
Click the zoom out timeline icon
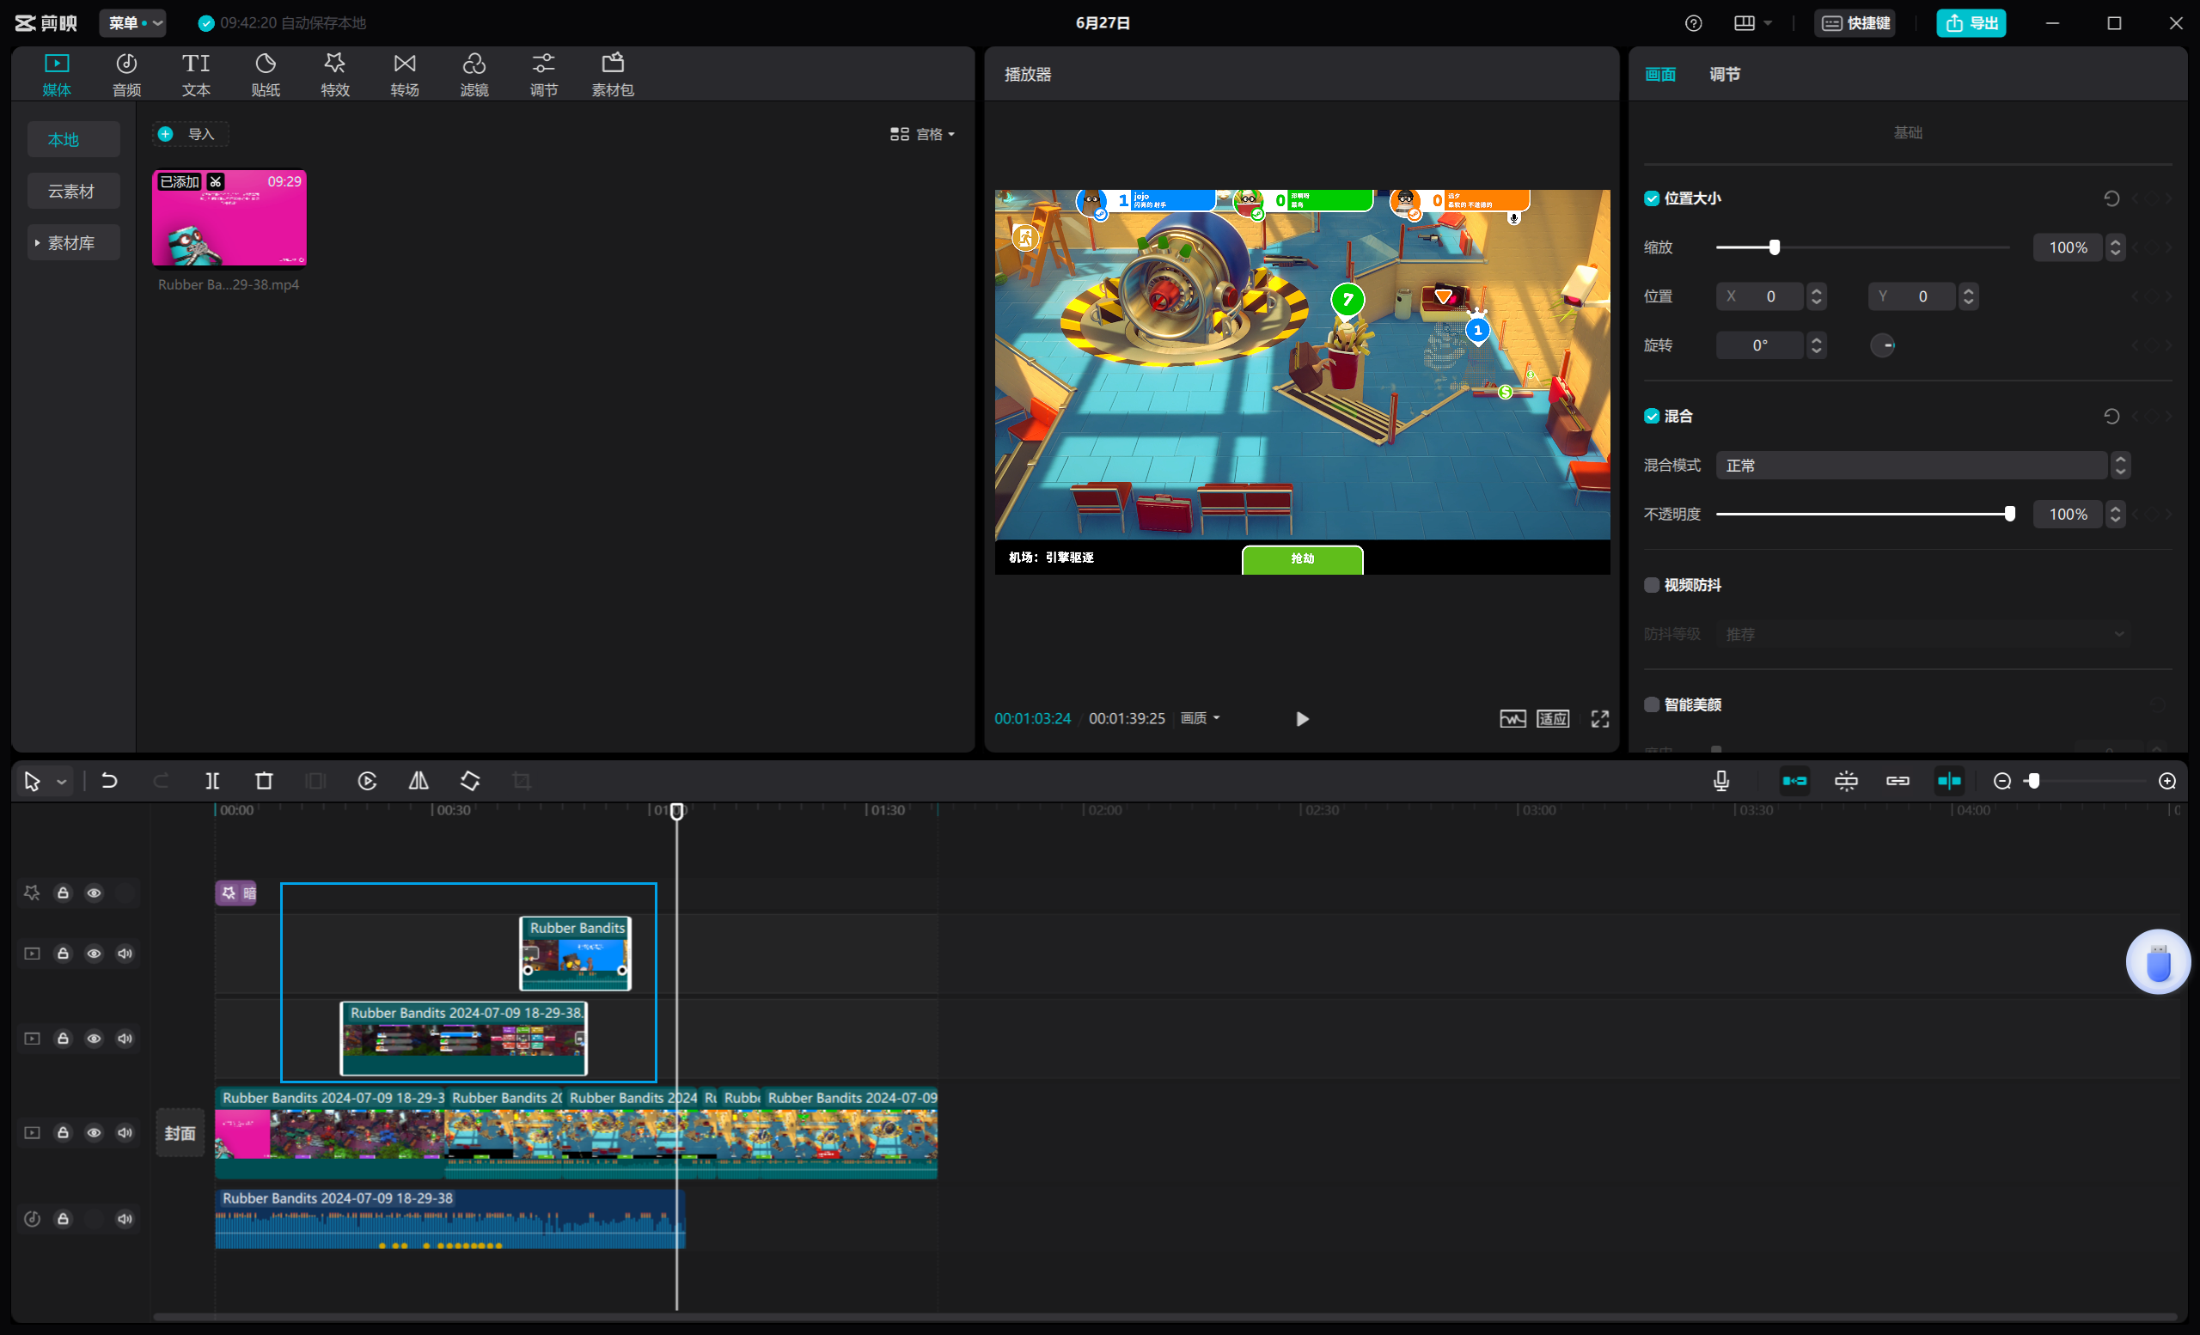[2001, 781]
